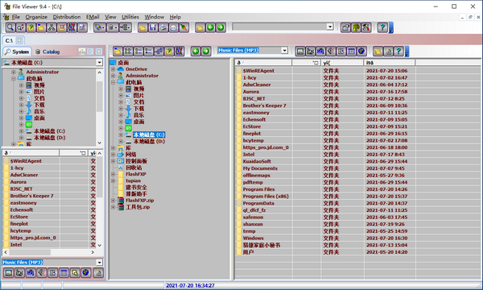Click green forward arrow in middle pane toolbar
483x290 pixels.
tap(206, 51)
